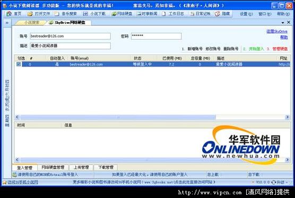295x198 pixels.
Task: Sort by the 自动登入 column header
Action: (x=57, y=58)
